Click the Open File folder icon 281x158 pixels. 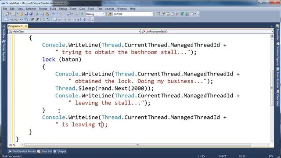(21, 14)
